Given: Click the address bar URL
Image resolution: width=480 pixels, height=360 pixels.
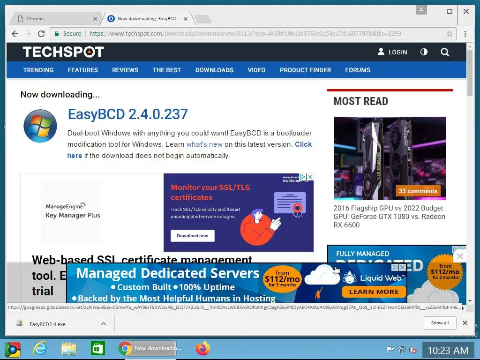Looking at the screenshot, I should click(x=245, y=34).
